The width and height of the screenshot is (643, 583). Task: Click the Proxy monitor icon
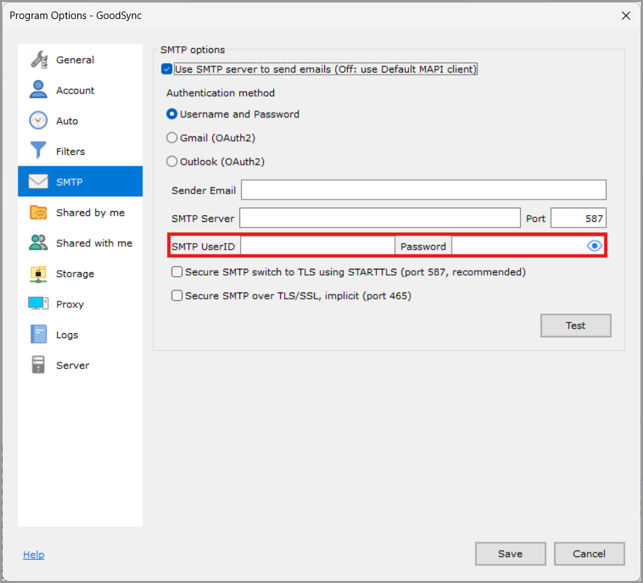coord(38,303)
